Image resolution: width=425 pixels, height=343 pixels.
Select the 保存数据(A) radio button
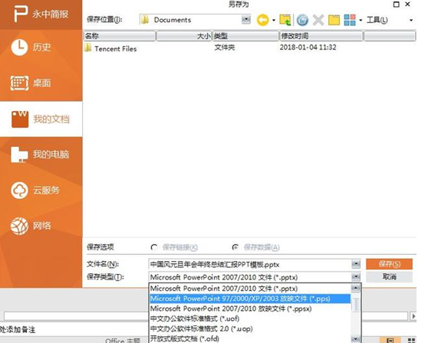tap(236, 247)
